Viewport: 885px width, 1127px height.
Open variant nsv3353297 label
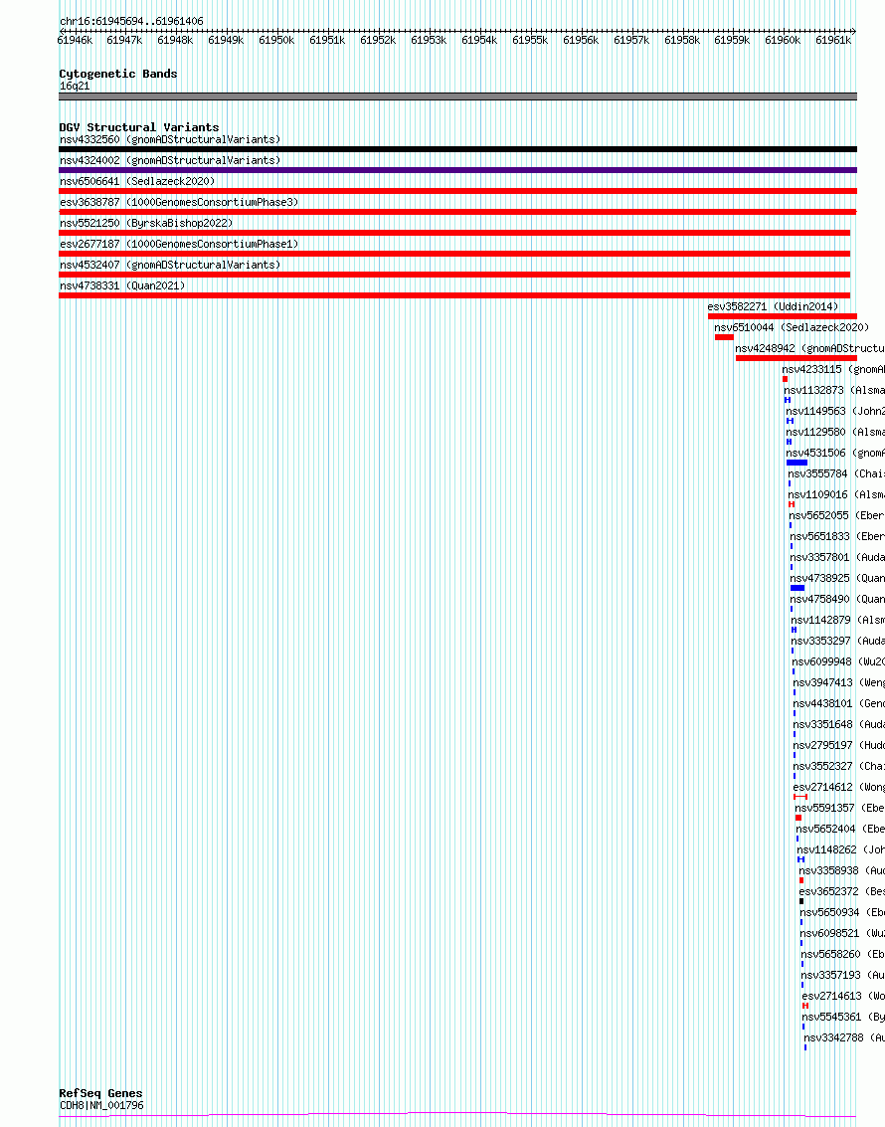pos(838,640)
